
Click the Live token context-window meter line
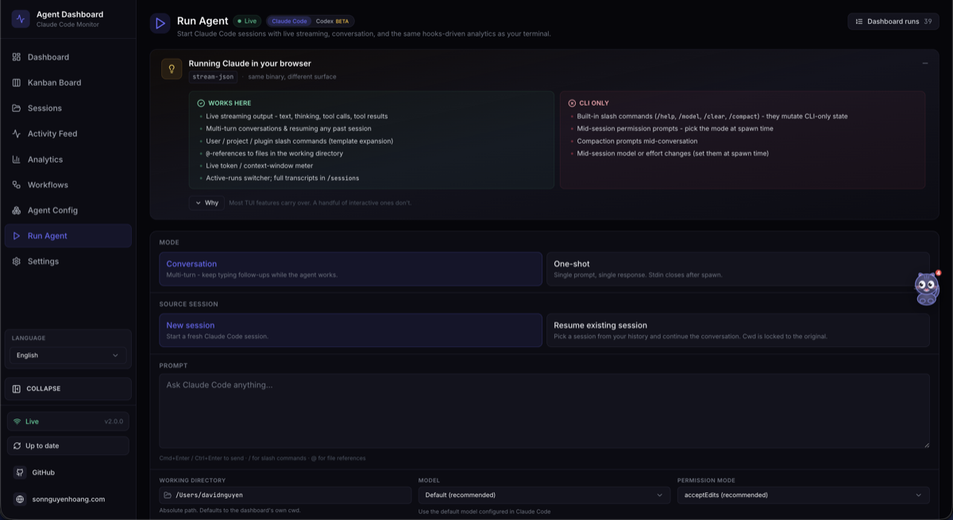[x=259, y=166]
